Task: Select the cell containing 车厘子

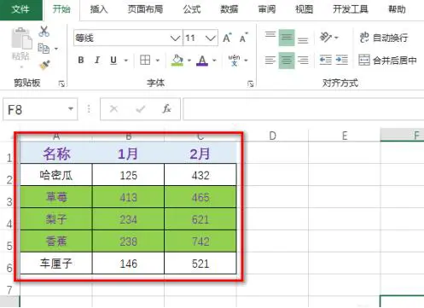Action: tap(56, 264)
